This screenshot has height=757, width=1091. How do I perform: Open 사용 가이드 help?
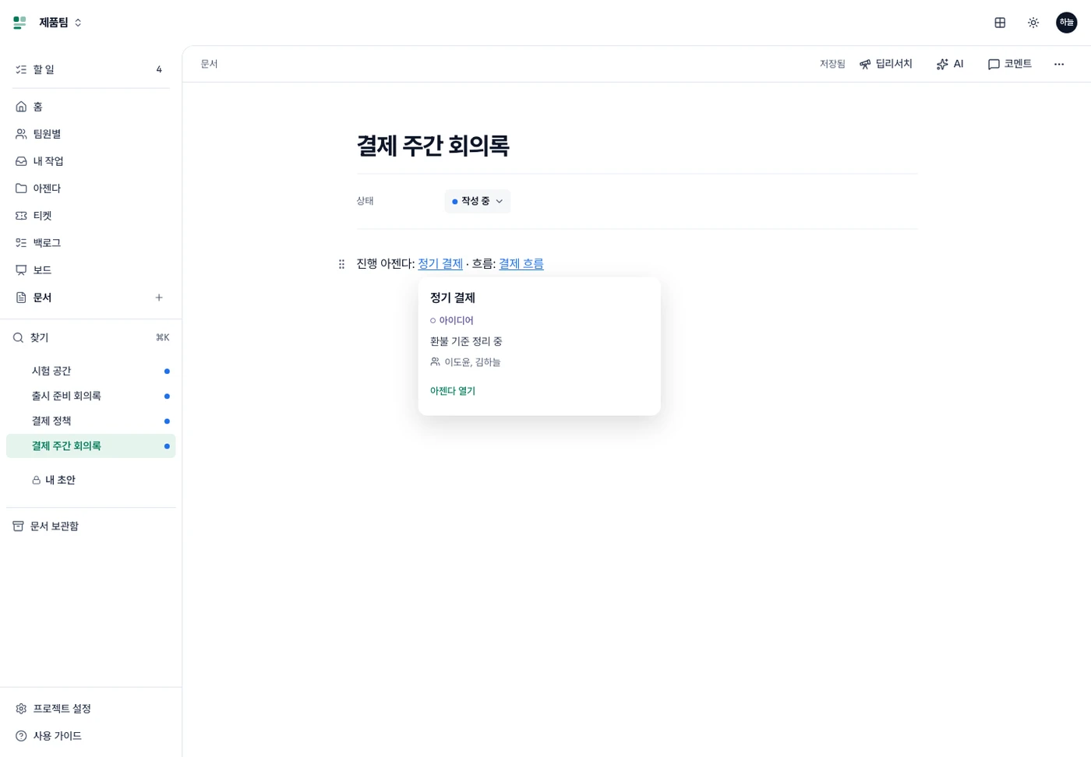pos(91,736)
